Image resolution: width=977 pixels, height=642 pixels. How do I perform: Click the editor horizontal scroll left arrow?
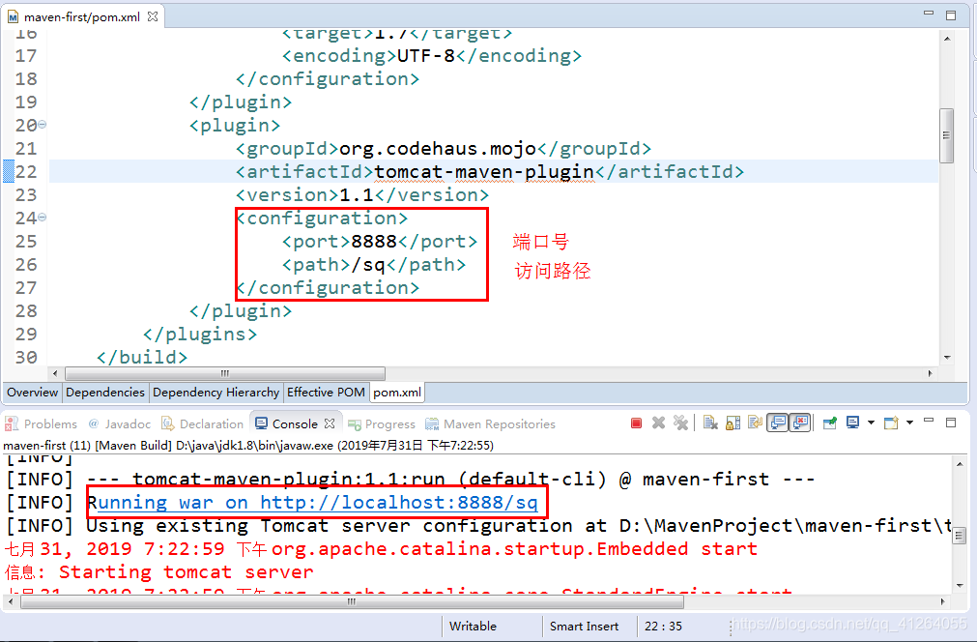(55, 373)
